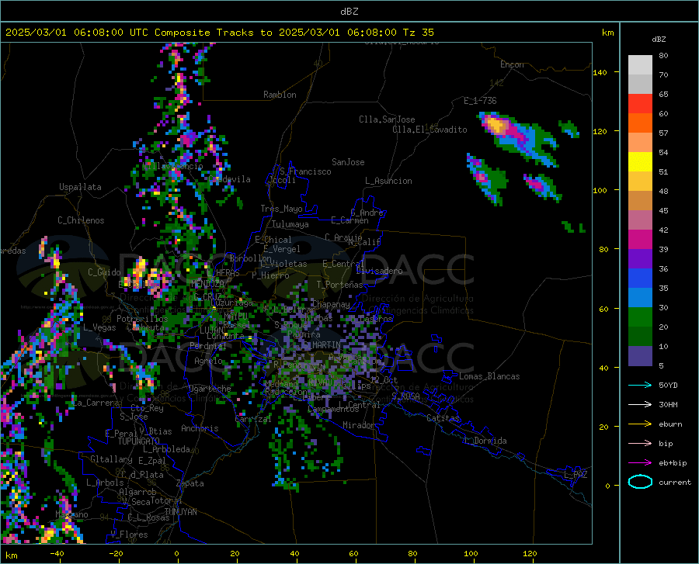
Task: Click the SanJose map label
Action: (x=348, y=162)
